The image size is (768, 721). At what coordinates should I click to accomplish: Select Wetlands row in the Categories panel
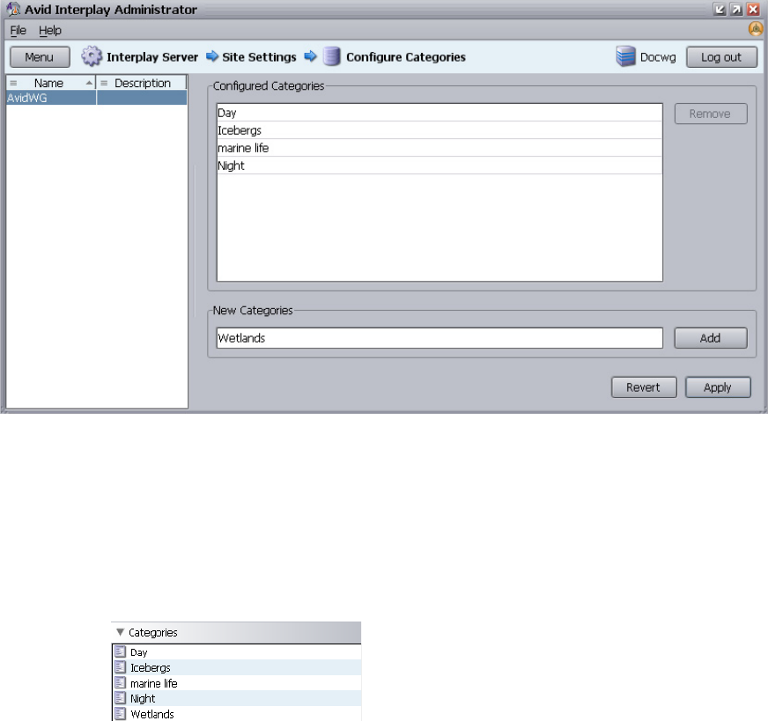click(x=237, y=714)
